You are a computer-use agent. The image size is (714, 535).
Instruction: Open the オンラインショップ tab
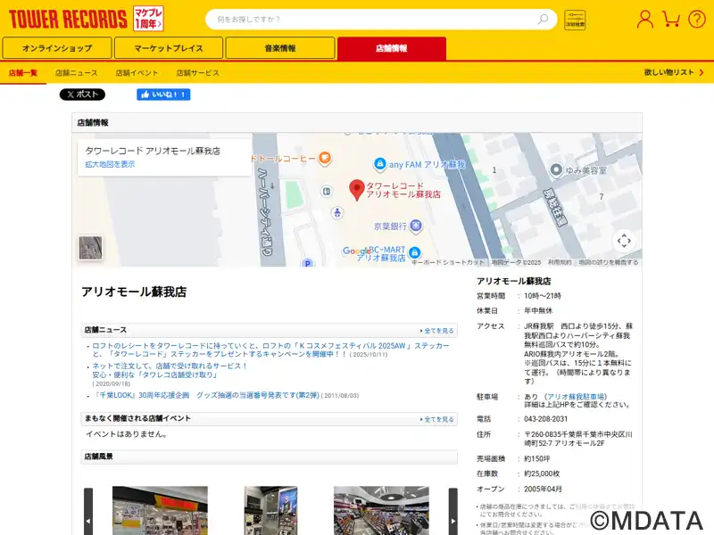57,48
